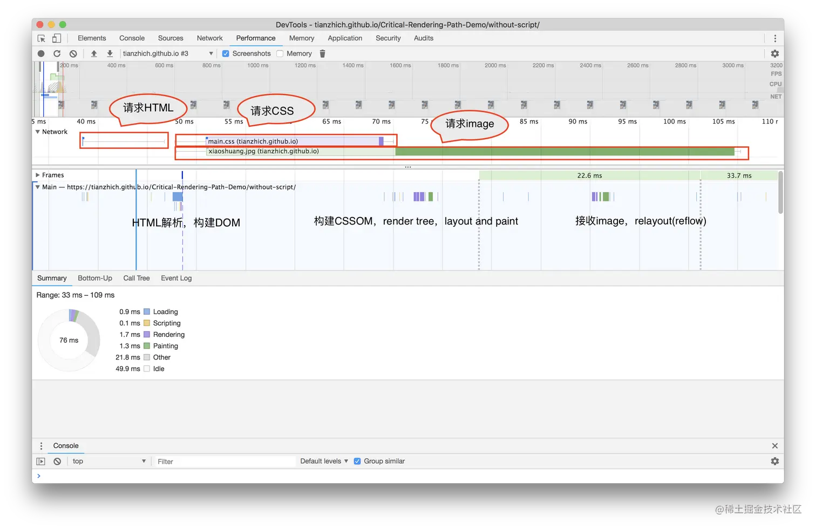The width and height of the screenshot is (816, 529).
Task: Select the 33.7 ms frame
Action: point(739,175)
